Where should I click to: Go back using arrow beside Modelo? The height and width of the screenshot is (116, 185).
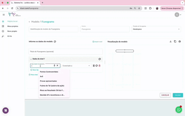tap(29, 22)
